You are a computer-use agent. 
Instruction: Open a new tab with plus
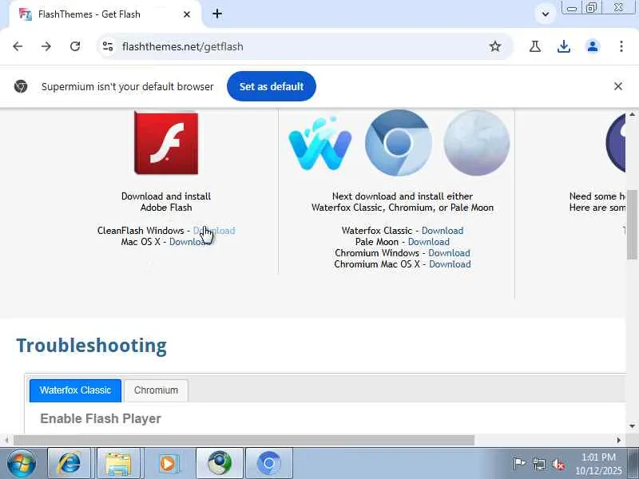coord(217,14)
